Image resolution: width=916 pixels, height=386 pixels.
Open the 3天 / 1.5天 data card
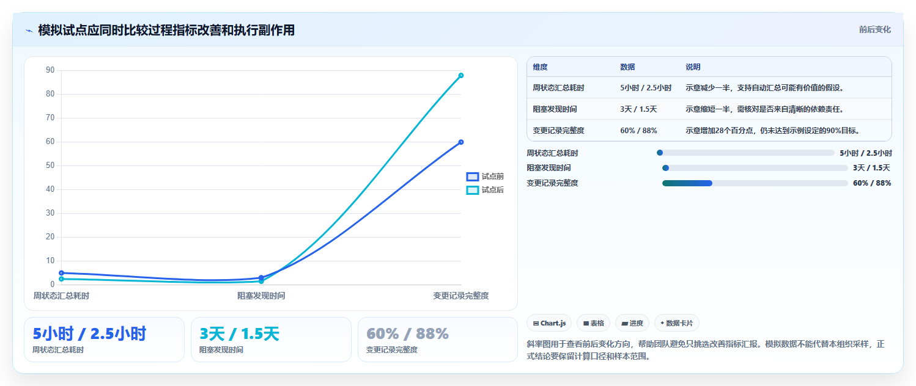point(271,340)
